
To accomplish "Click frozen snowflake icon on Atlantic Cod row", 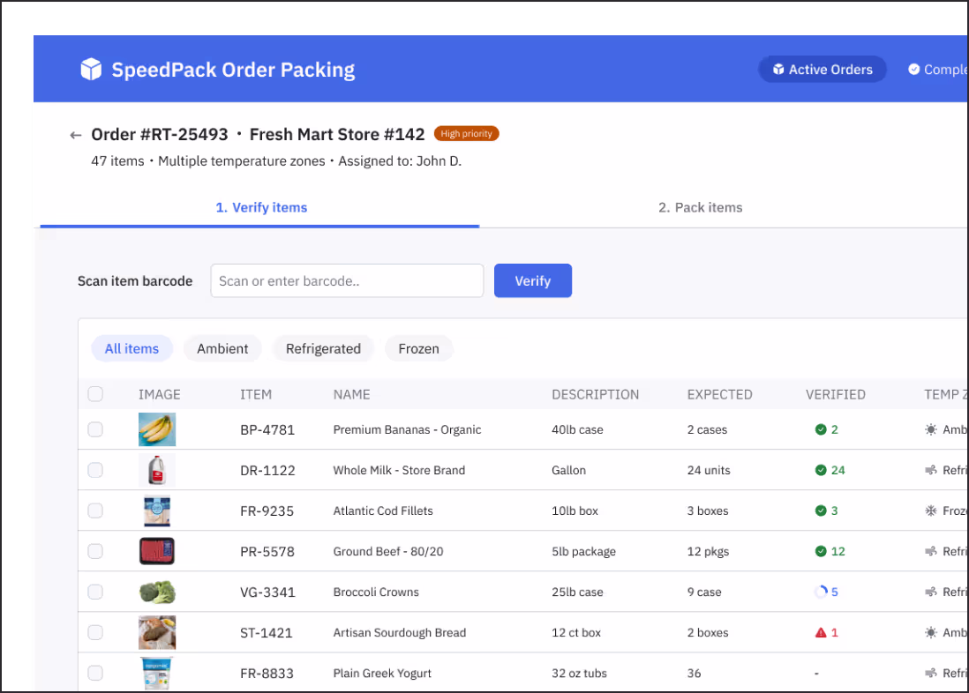I will point(930,510).
